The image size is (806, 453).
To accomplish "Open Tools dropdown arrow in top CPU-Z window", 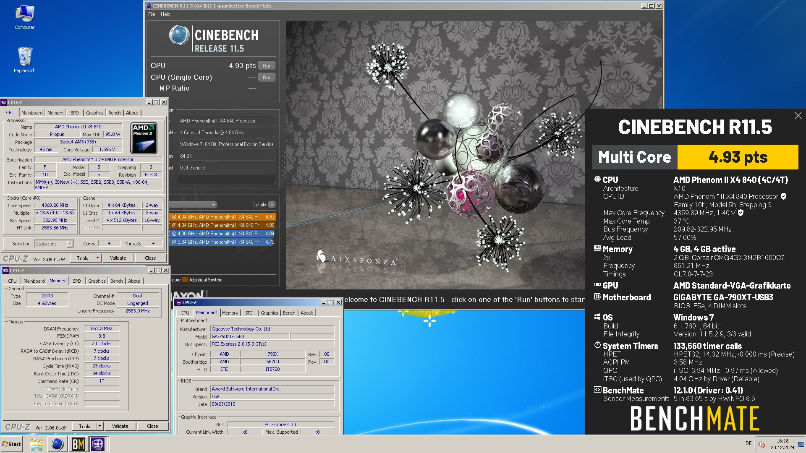I will click(x=98, y=258).
